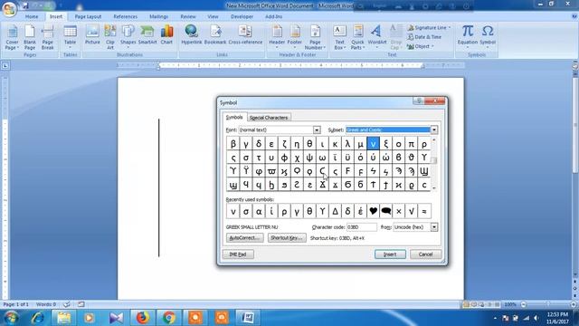Pick the square root recent symbol
The height and width of the screenshot is (326, 579).
412,211
